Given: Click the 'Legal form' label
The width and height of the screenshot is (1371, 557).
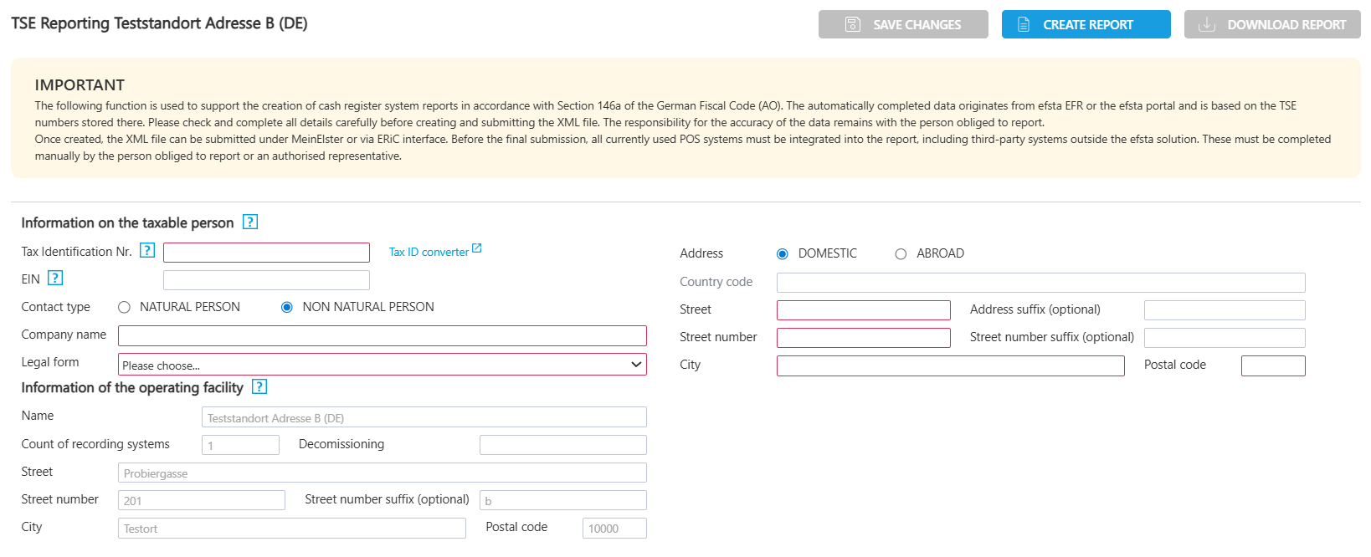Looking at the screenshot, I should (50, 362).
